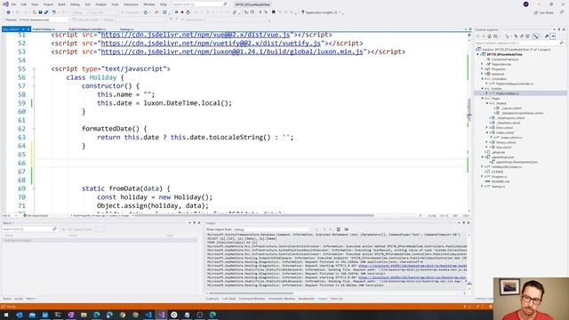Select README.md in Solution Explorer
The width and height of the screenshot is (569, 320).
click(x=501, y=181)
